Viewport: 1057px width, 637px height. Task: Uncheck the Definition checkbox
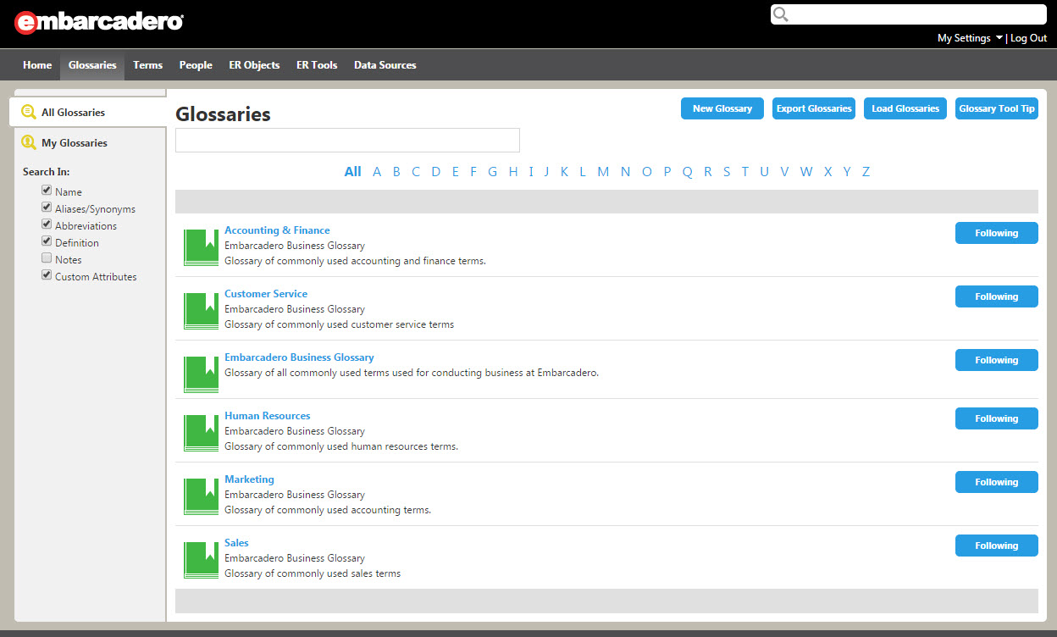click(x=47, y=241)
